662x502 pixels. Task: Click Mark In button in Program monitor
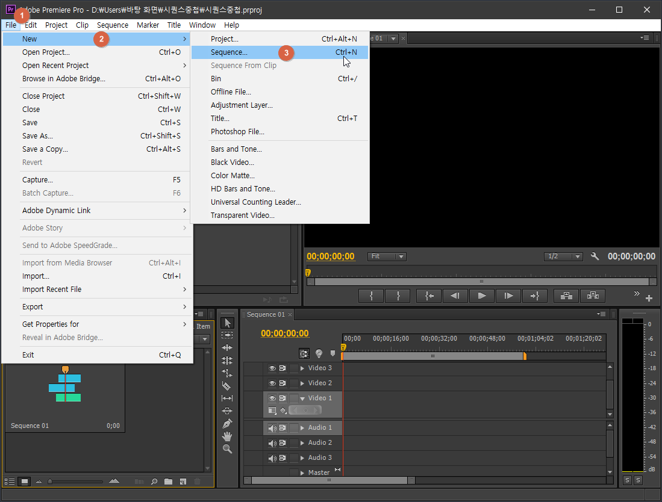pos(371,296)
